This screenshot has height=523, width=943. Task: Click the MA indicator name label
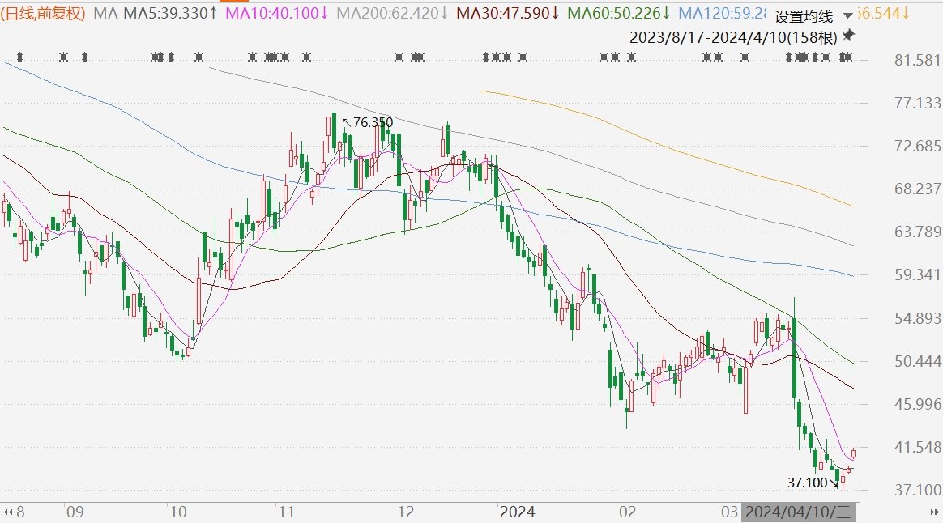(105, 14)
